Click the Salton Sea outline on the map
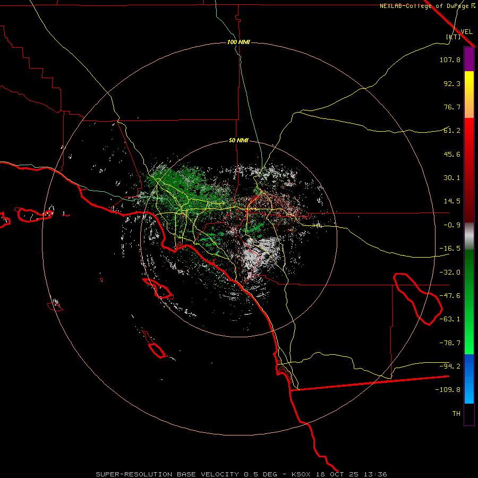Image resolution: width=478 pixels, height=478 pixels. (418, 300)
